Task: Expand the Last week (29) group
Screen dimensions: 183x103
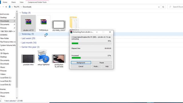Action: (x=20, y=38)
